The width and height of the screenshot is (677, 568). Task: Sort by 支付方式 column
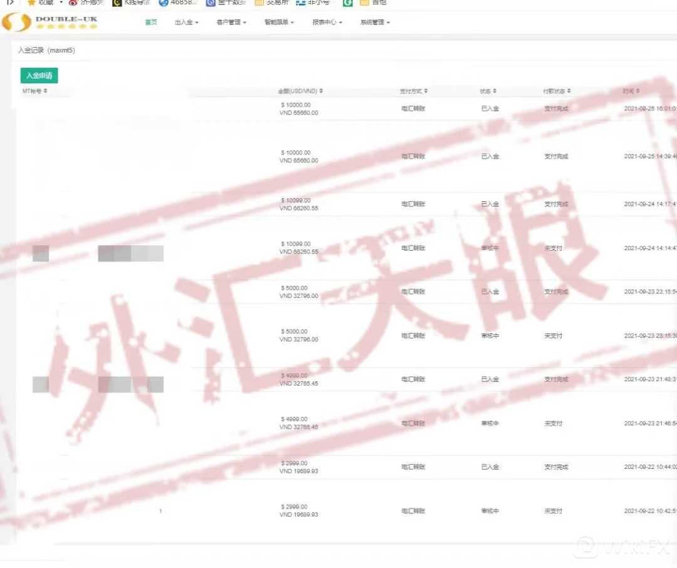pyautogui.click(x=414, y=91)
